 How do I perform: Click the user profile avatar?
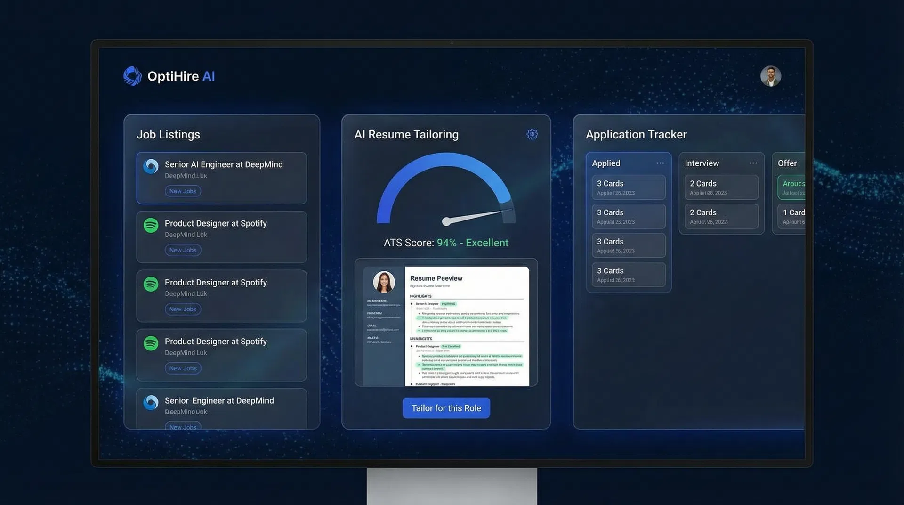coord(770,76)
